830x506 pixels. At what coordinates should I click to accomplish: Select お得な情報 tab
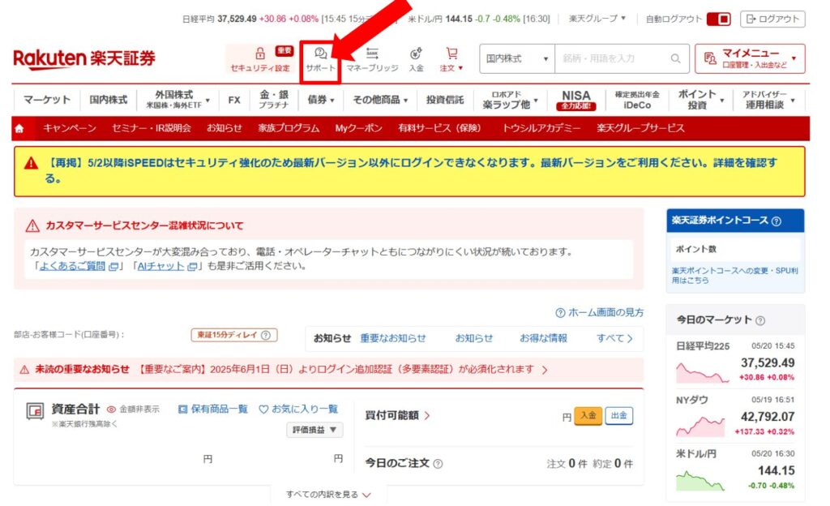(x=543, y=338)
